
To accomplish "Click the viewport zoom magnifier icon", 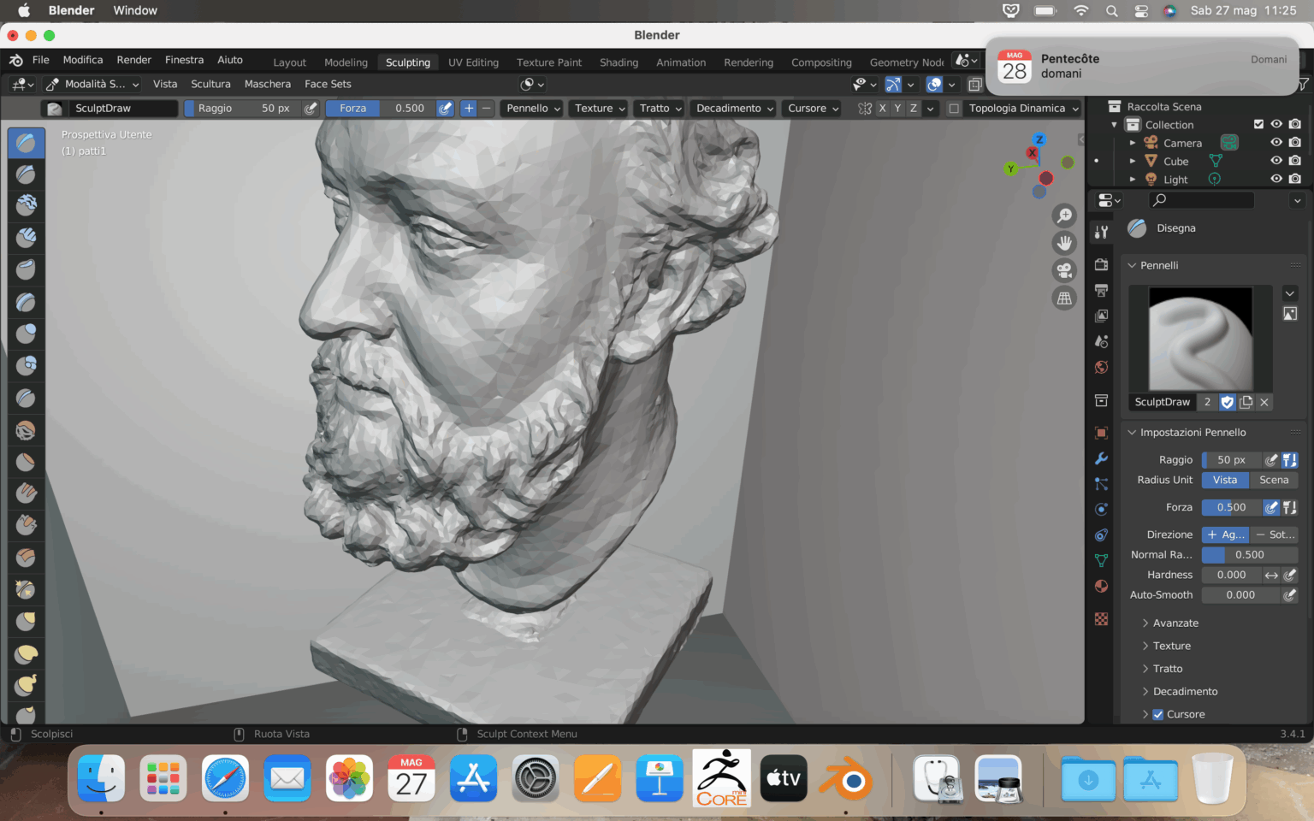I will pyautogui.click(x=1064, y=216).
